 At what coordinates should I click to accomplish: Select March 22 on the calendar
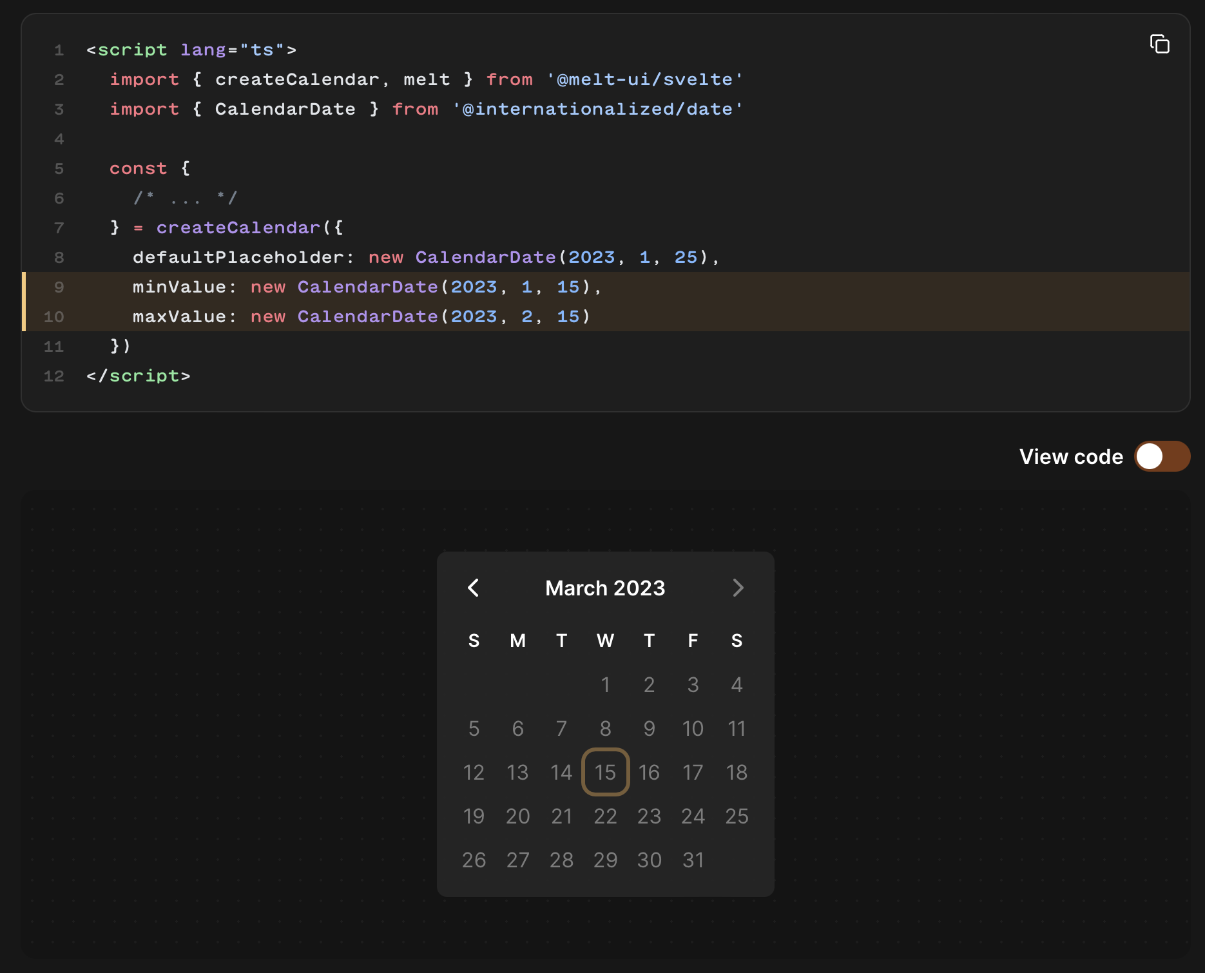pyautogui.click(x=605, y=816)
